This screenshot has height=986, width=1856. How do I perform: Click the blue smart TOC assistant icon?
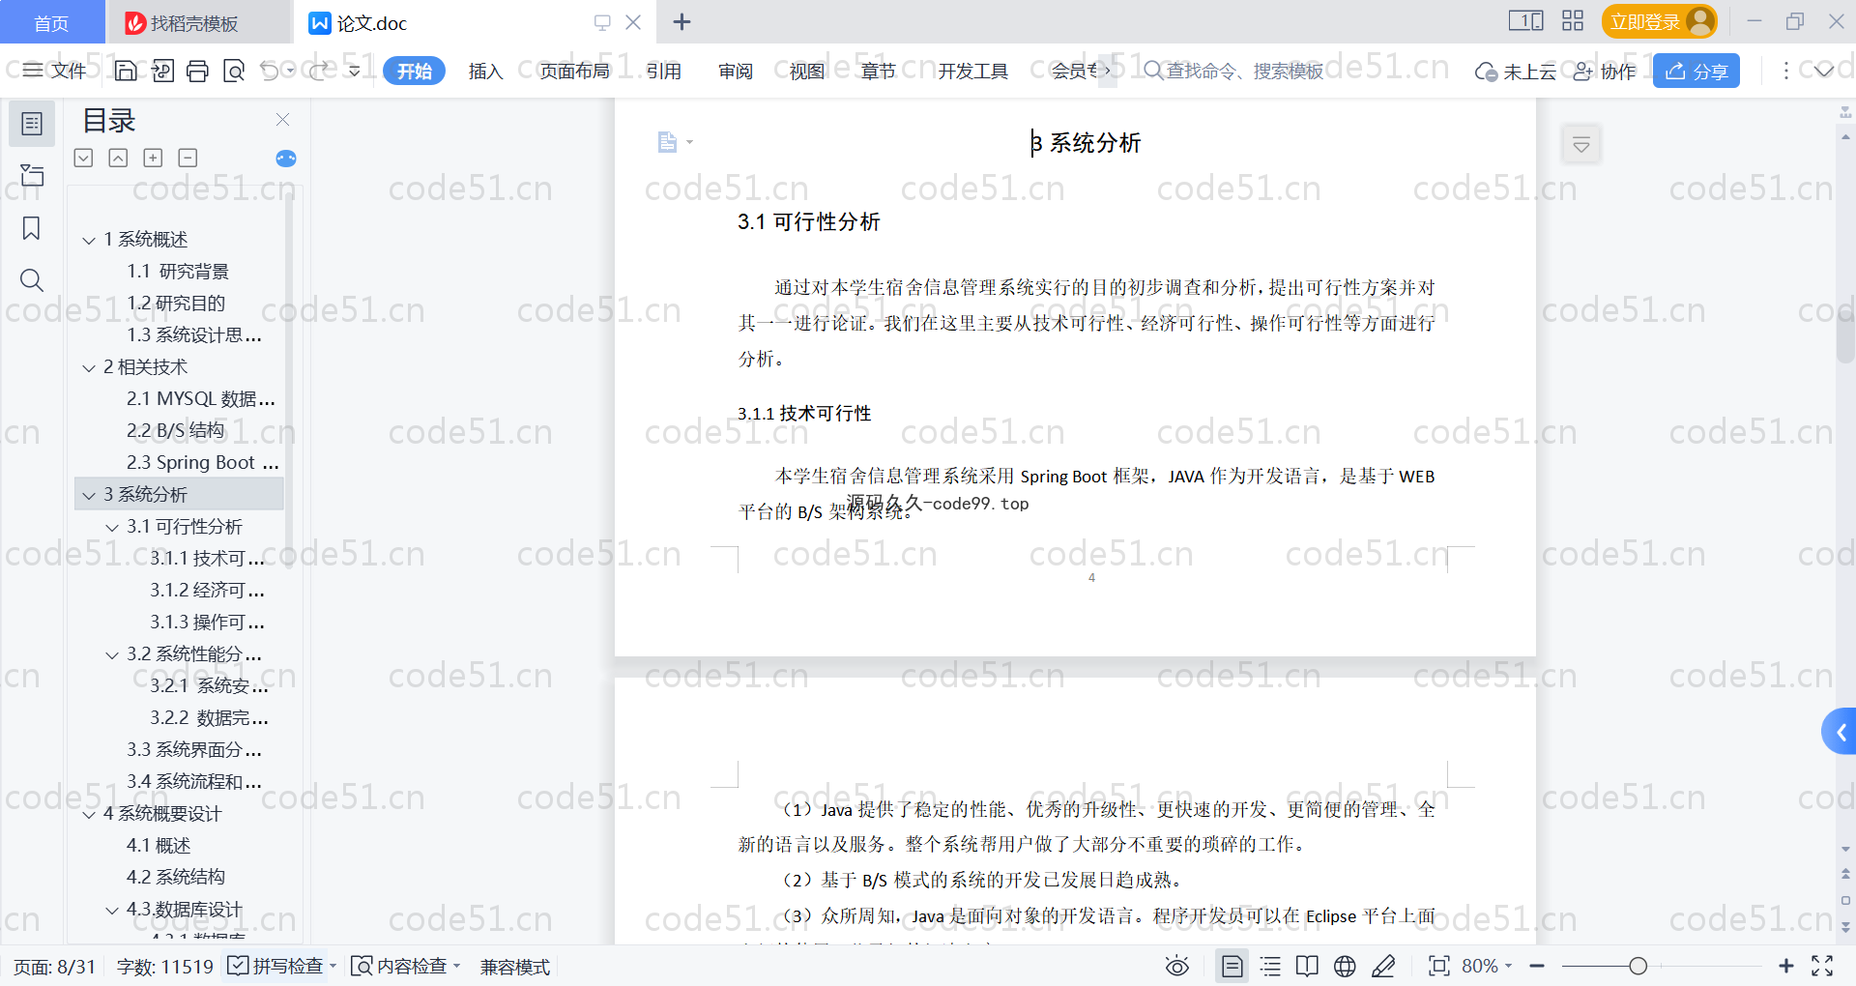click(x=286, y=159)
